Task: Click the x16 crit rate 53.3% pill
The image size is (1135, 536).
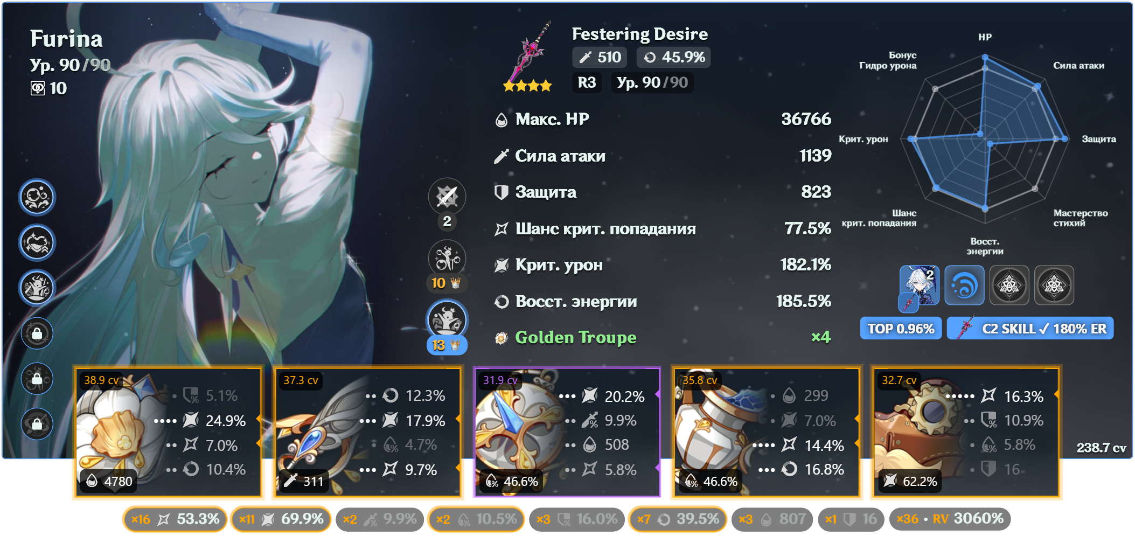Action: pyautogui.click(x=175, y=519)
